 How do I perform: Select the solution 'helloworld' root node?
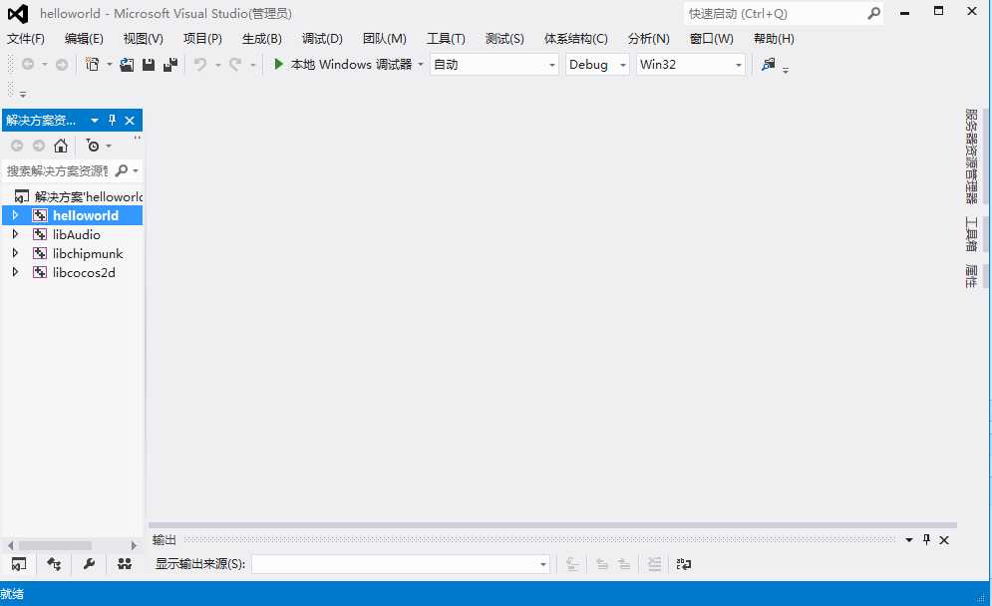tap(79, 196)
